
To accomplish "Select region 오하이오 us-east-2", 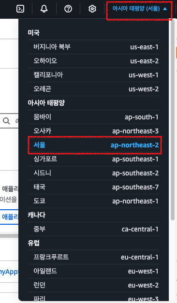I will point(93,61).
